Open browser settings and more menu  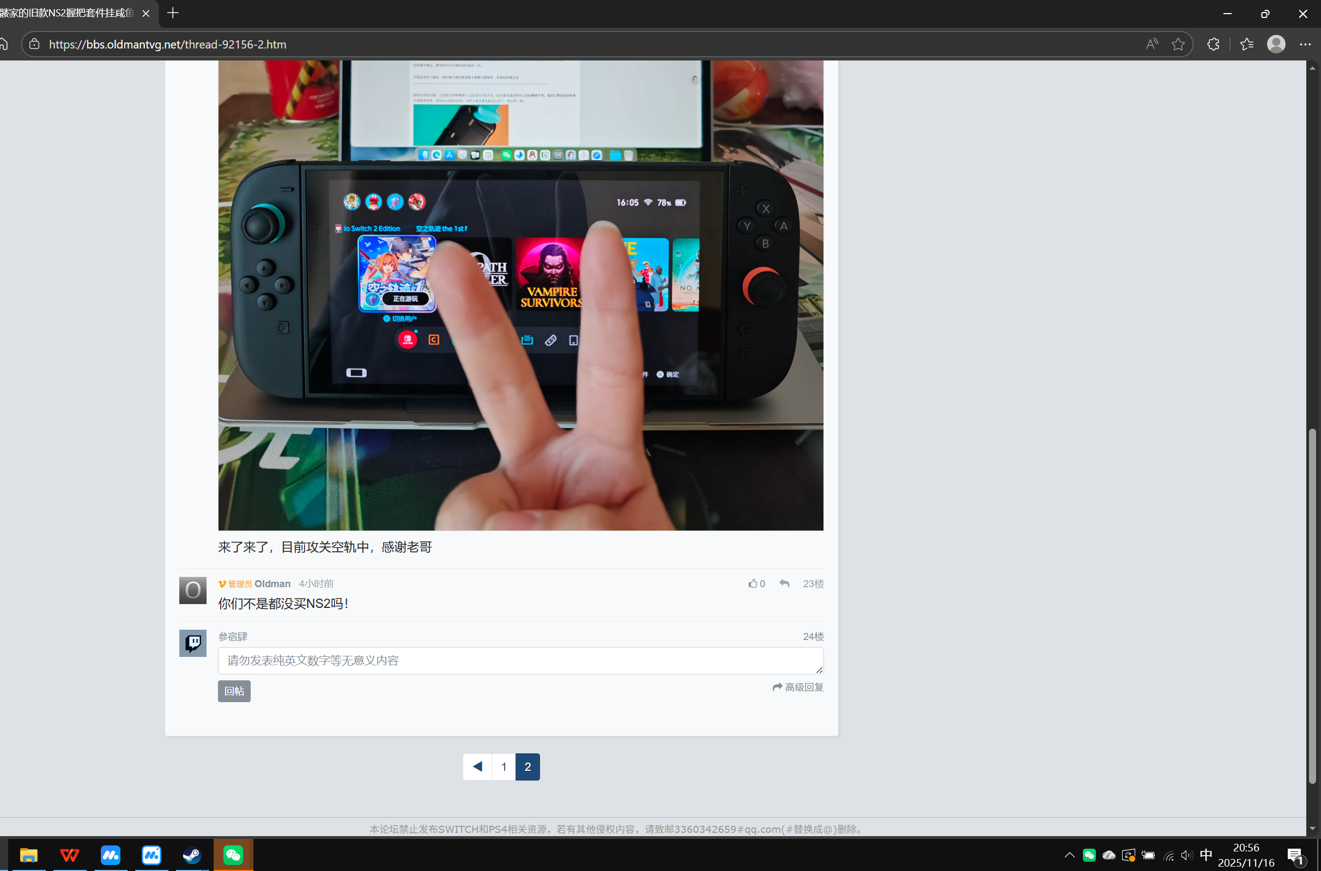[1305, 45]
